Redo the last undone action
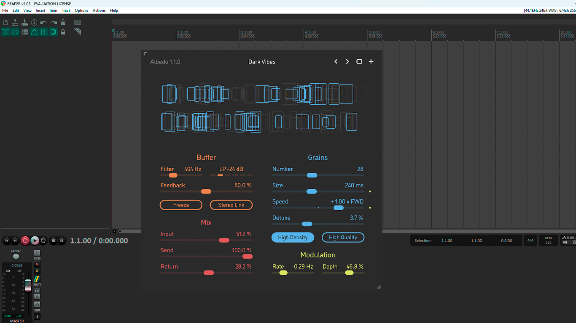576x323 pixels. point(54,22)
